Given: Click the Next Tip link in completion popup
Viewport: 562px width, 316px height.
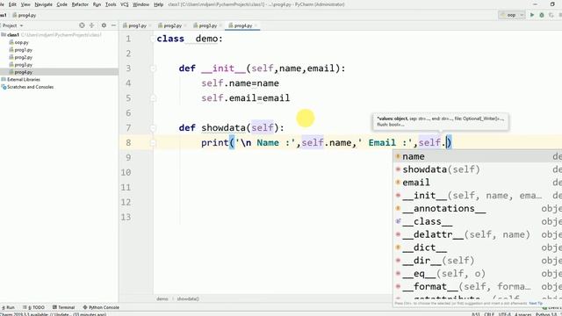Looking at the screenshot, I should click(x=536, y=304).
